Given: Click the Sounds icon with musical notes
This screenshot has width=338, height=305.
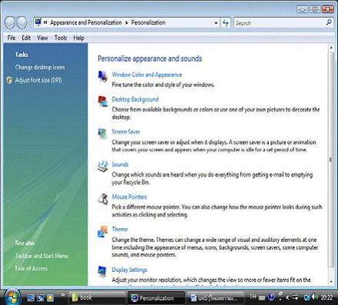Looking at the screenshot, I should pyautogui.click(x=102, y=166).
